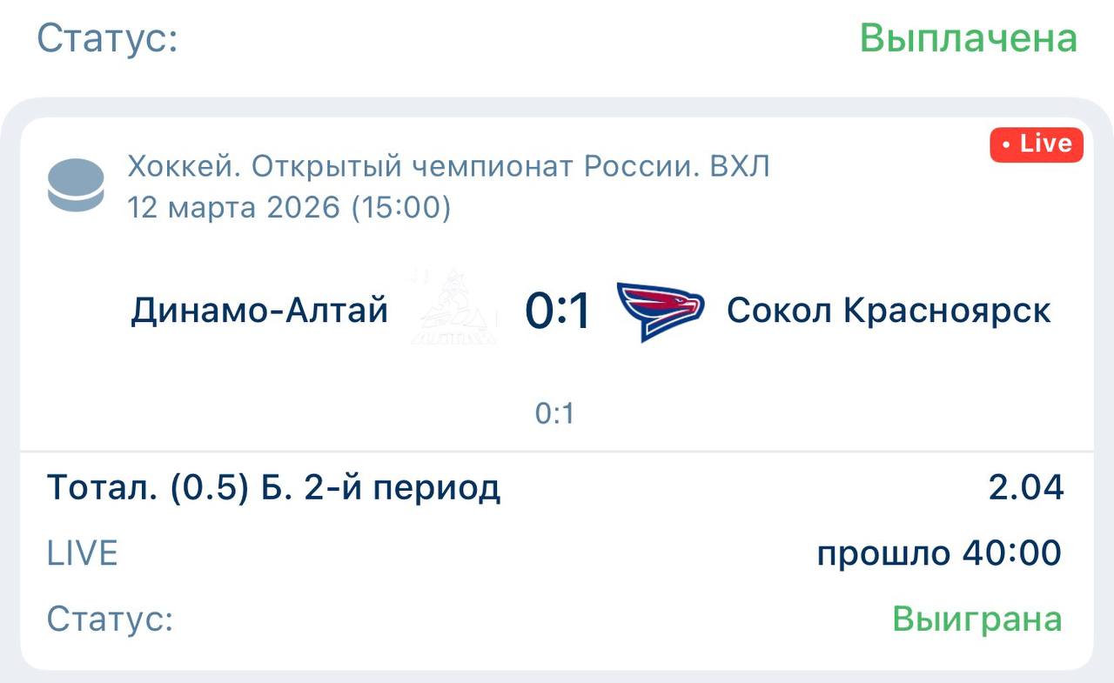Click the large 0:1 match score
The height and width of the screenshot is (683, 1114).
click(x=558, y=311)
